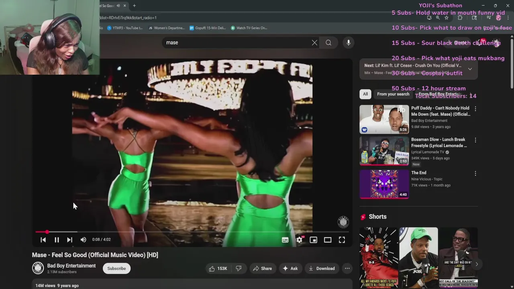This screenshot has width=514, height=289.
Task: Skip to the next video in player
Action: click(x=69, y=240)
